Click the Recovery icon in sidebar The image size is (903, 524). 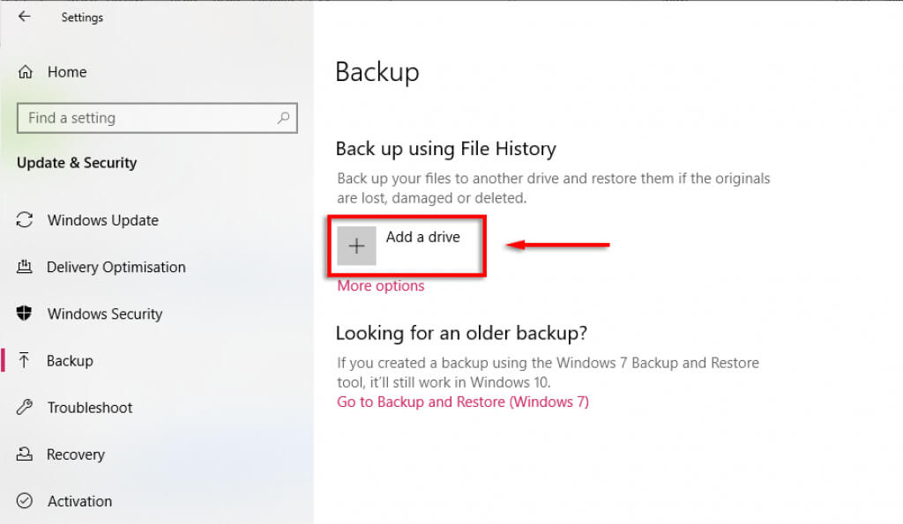coord(26,454)
